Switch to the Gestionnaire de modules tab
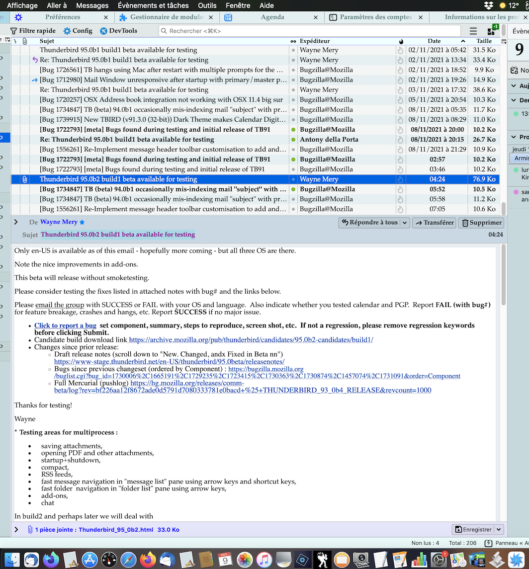The image size is (529, 569). pyautogui.click(x=167, y=17)
